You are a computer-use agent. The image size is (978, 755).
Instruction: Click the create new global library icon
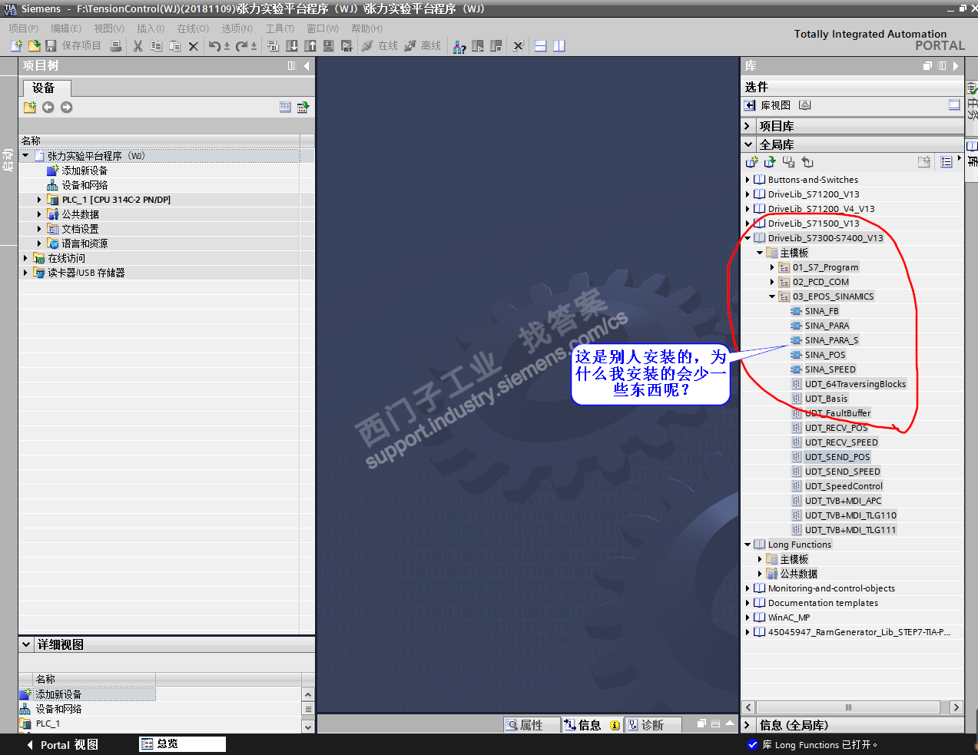pyautogui.click(x=751, y=162)
